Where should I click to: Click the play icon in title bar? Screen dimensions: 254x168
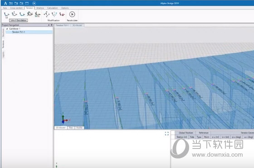click(x=34, y=3)
